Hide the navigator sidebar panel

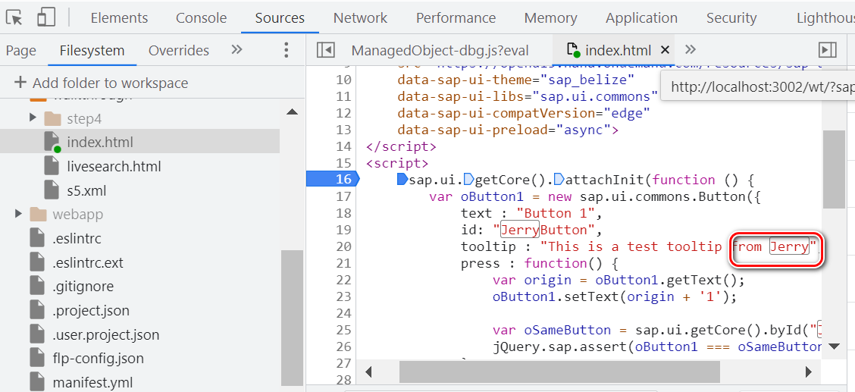[325, 50]
